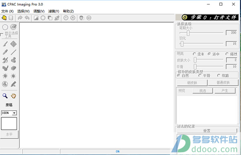
Task: Select the 柔和 brightness radio button
Action: (194, 54)
